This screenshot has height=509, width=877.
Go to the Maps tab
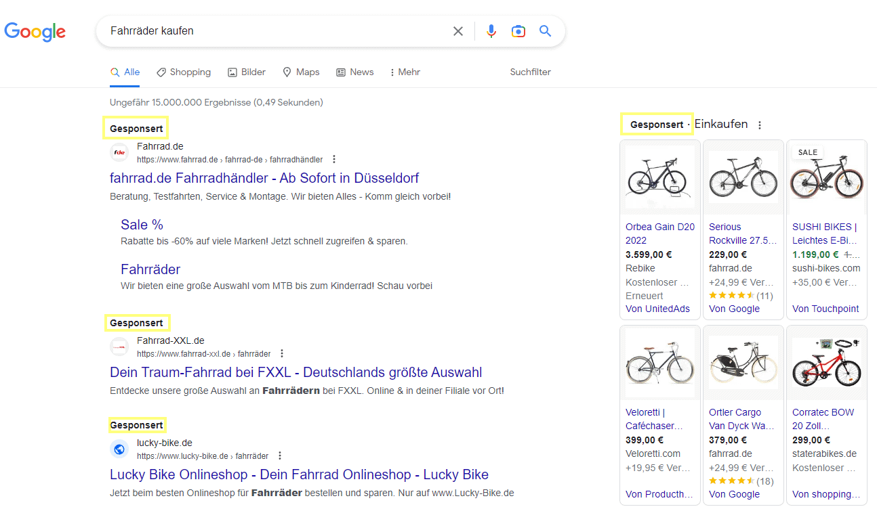click(301, 72)
